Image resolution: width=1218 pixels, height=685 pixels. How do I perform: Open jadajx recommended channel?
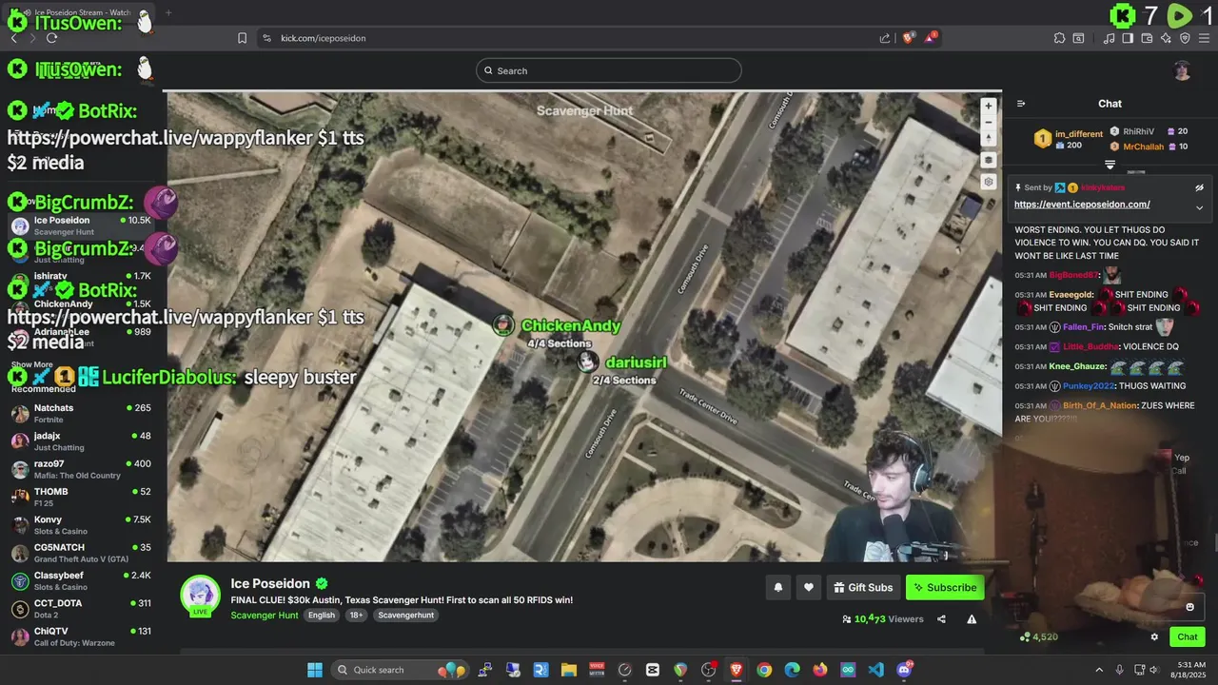click(82, 441)
